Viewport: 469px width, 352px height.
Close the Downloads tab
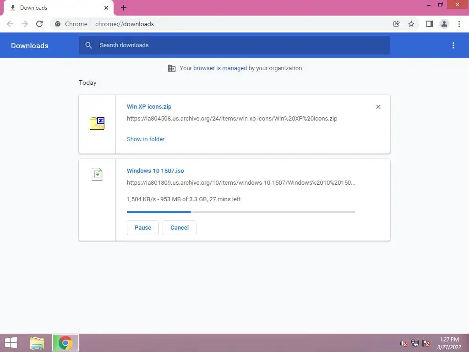[106, 8]
